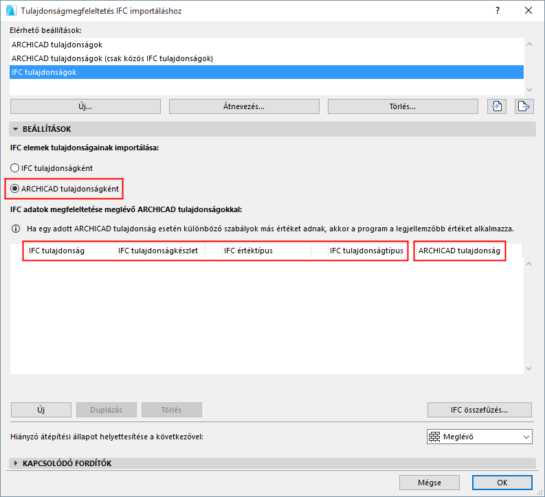This screenshot has height=497, width=545.
Task: Confirm with the OK button
Action: (502, 483)
